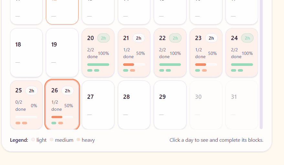
Task: Click the 2h badge on day 24
Action: coord(247,38)
